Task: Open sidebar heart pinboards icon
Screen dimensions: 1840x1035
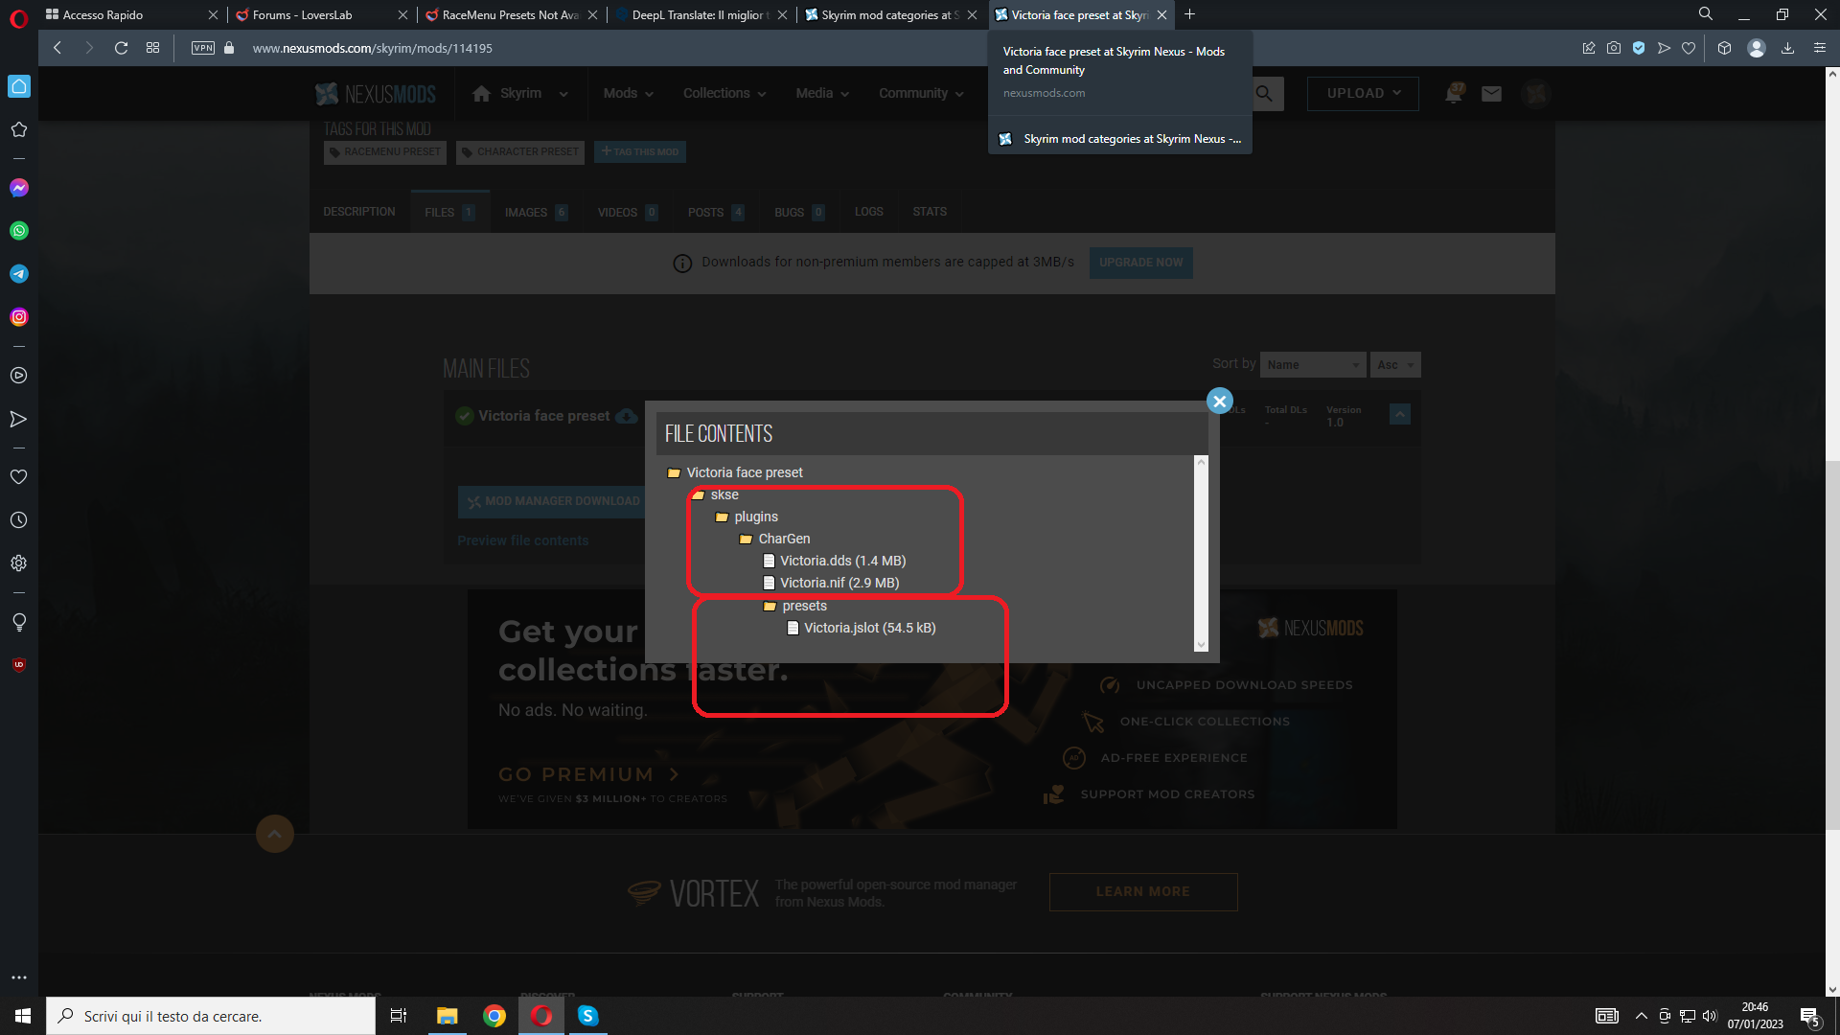Action: coord(19,477)
